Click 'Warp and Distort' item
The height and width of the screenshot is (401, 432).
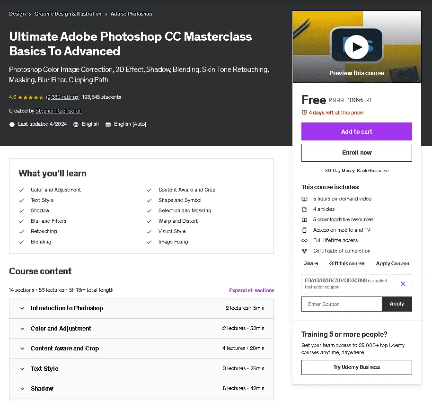[x=178, y=221]
